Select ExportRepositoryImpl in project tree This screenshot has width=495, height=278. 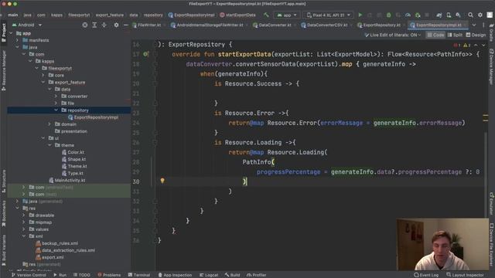(93, 117)
